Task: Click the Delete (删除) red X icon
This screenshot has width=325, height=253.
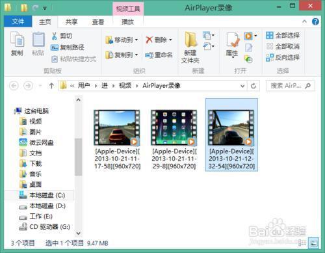Action: [149, 40]
